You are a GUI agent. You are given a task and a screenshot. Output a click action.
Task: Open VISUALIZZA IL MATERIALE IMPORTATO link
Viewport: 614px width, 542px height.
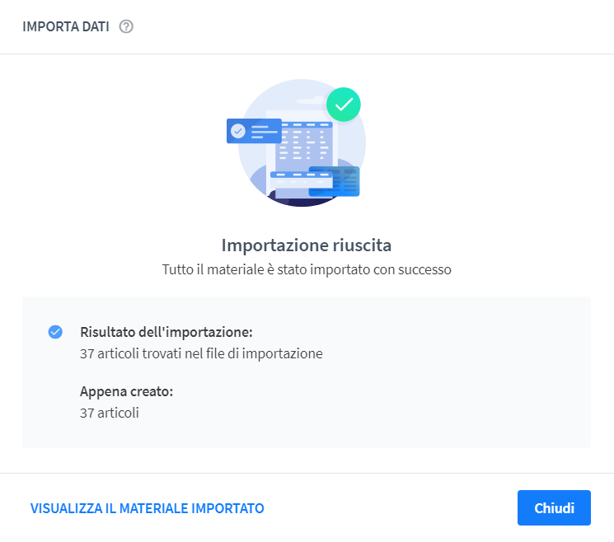(x=148, y=508)
